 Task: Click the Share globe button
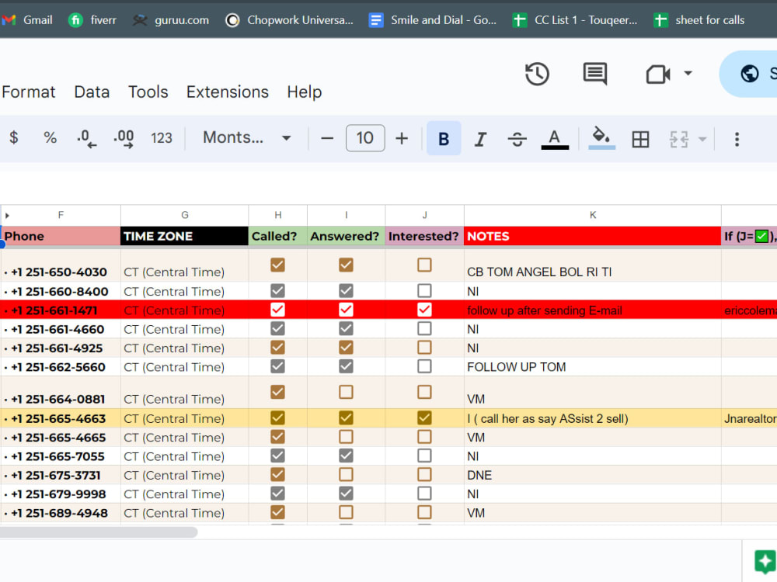[x=748, y=74]
